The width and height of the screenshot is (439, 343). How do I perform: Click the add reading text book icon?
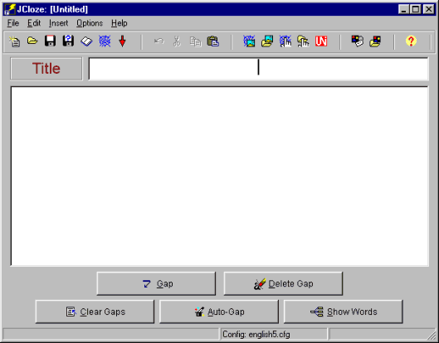[86, 41]
